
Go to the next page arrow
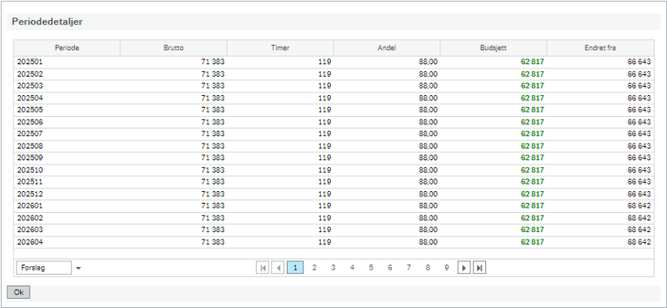464,268
